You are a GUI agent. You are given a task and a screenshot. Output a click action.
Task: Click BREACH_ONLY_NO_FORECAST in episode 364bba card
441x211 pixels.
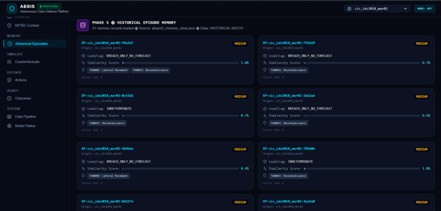point(129,162)
